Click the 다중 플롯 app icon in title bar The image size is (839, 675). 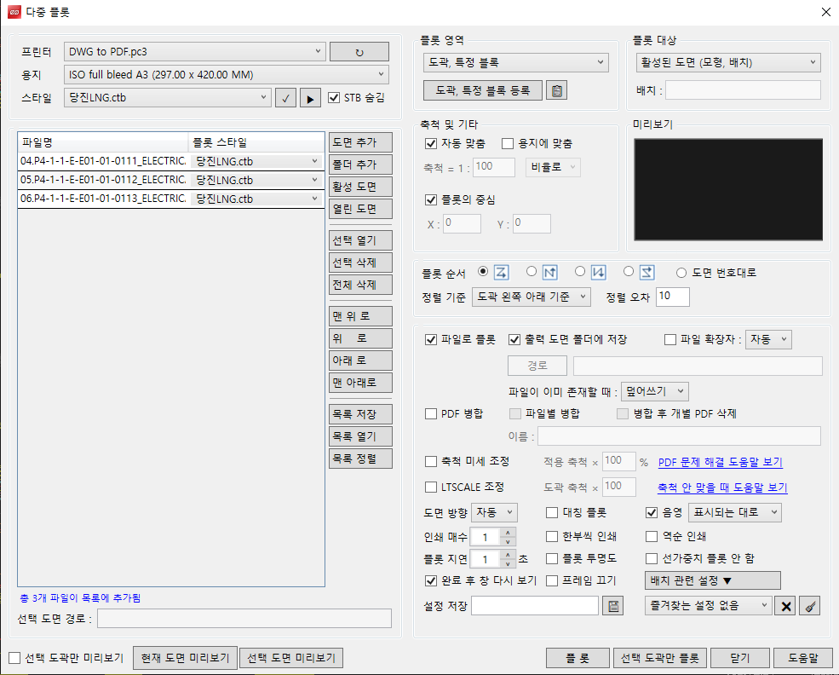click(x=14, y=12)
